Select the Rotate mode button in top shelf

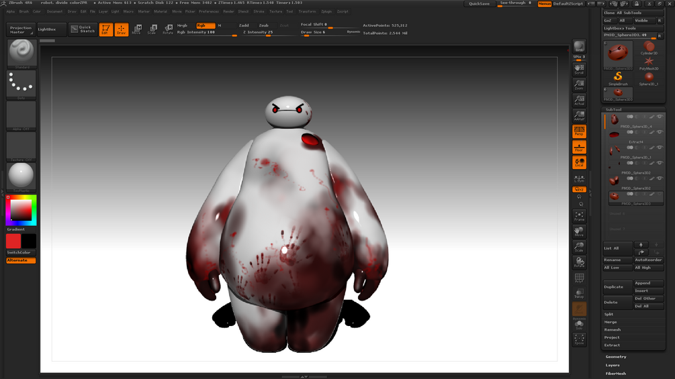168,30
